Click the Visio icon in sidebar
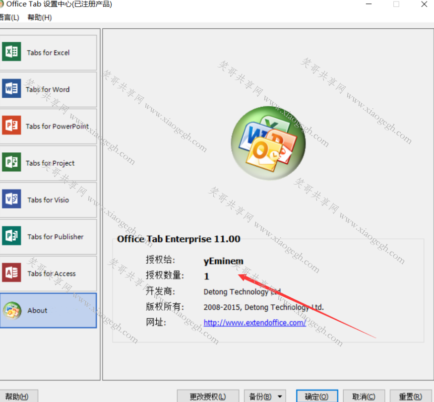Screen dimensions: 434x402 tap(11, 199)
